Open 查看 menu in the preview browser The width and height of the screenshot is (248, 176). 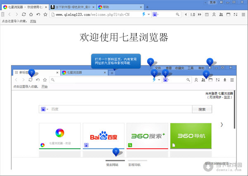[x=169, y=68]
